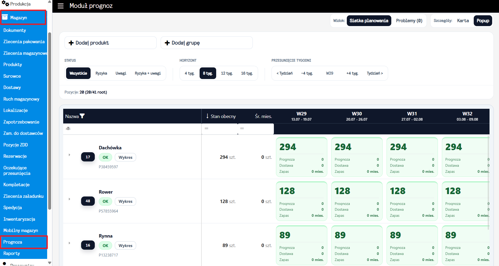Collapse the Magazyn sidebar section
This screenshot has height=266, width=499.
23,17
